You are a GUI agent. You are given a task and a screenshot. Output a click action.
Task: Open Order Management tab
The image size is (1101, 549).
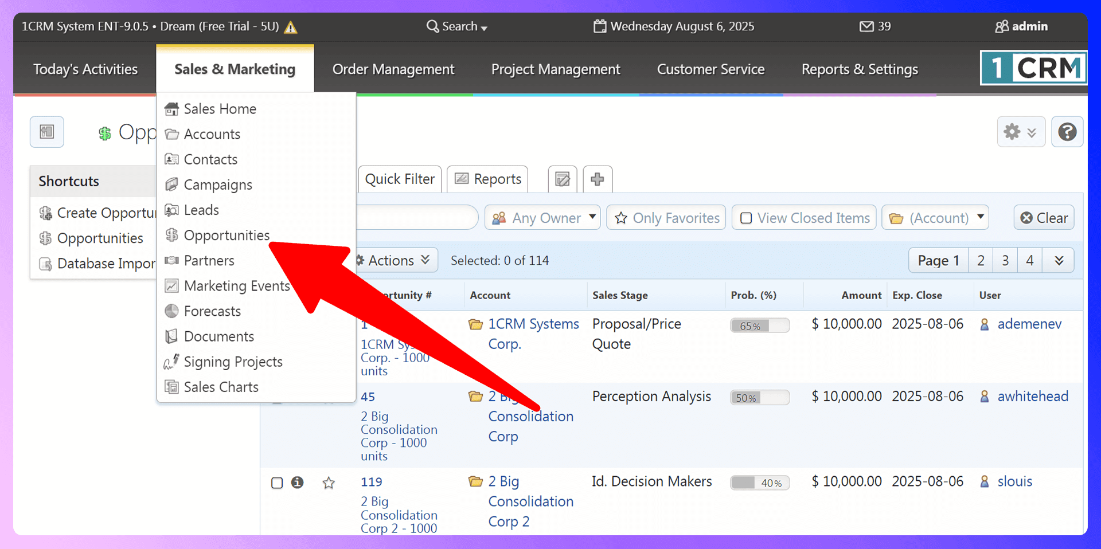pyautogui.click(x=393, y=69)
